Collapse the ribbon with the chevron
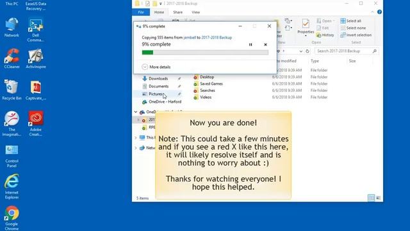 [x=372, y=12]
